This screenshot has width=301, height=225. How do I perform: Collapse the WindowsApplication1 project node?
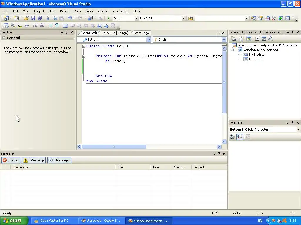coord(232,50)
